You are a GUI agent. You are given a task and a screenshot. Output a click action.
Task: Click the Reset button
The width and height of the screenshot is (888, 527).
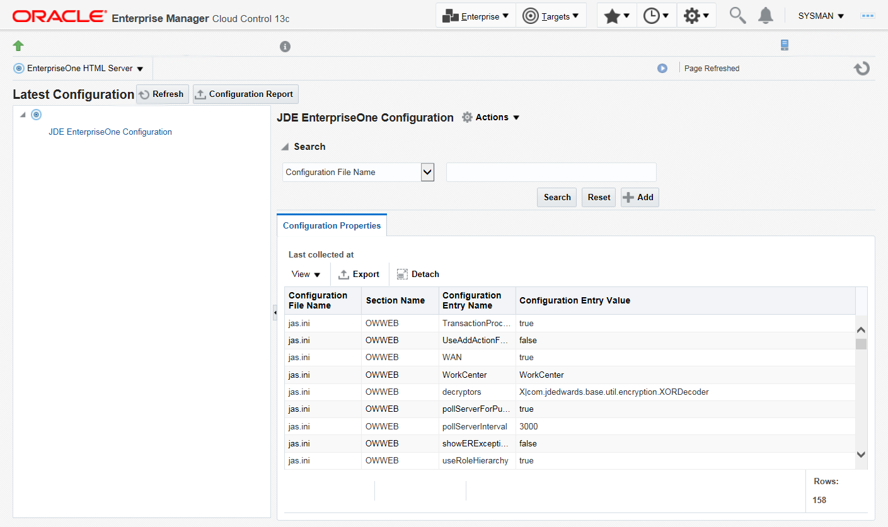599,197
